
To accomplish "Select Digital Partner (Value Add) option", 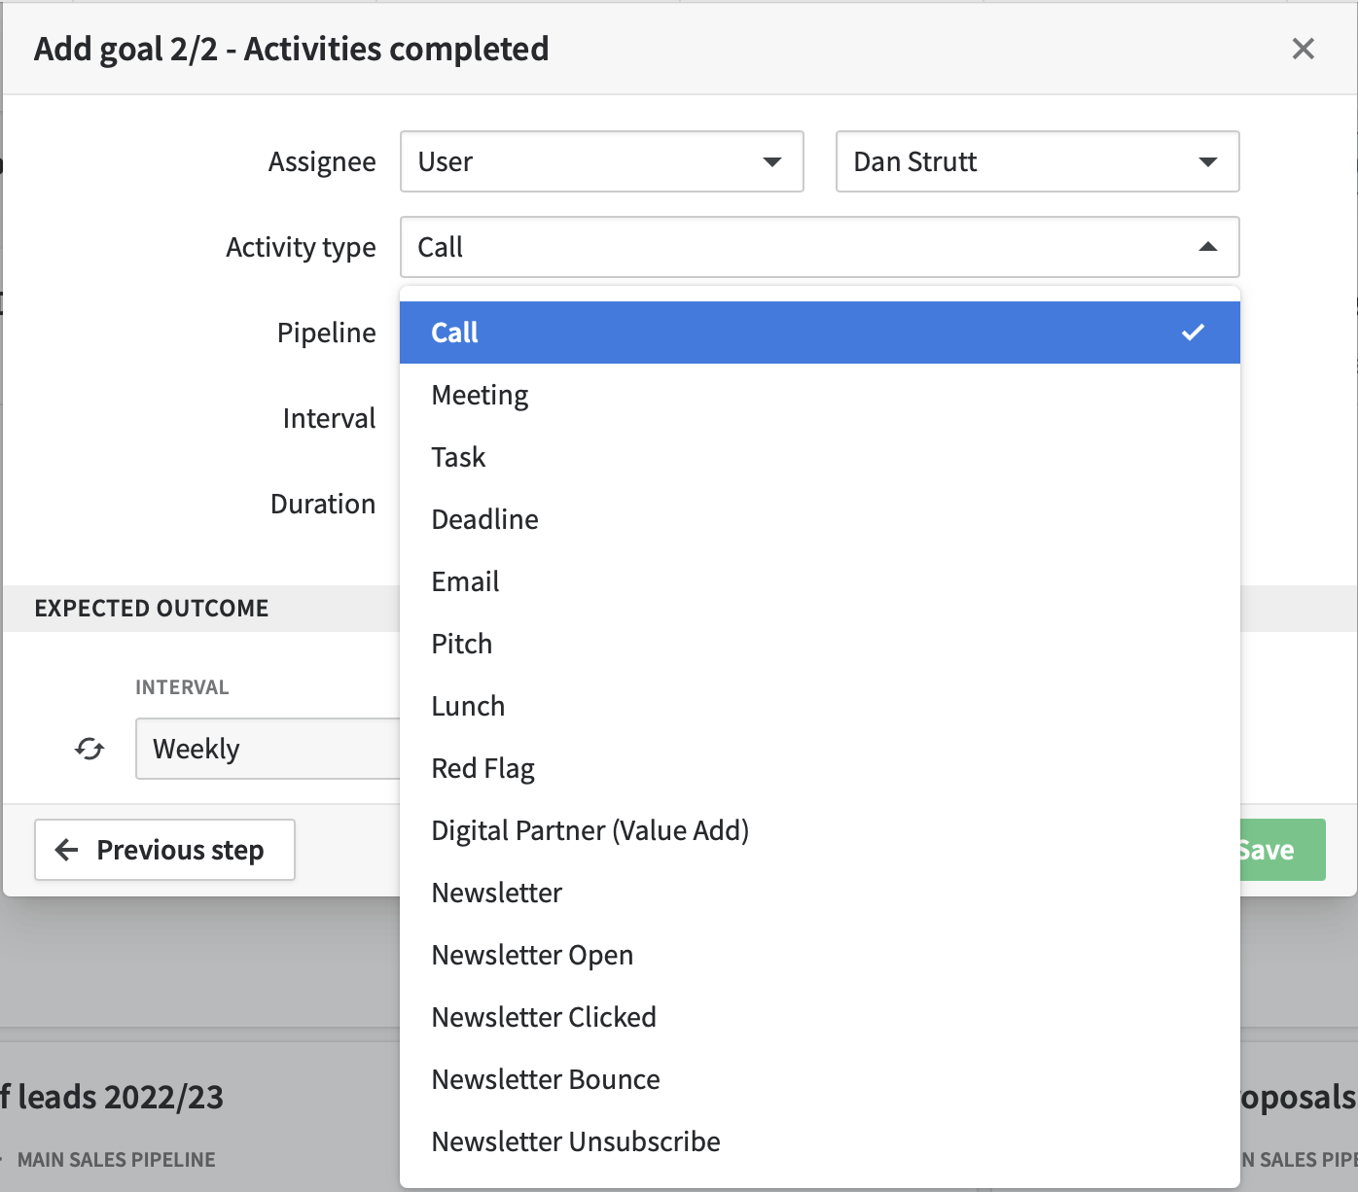I will (590, 830).
